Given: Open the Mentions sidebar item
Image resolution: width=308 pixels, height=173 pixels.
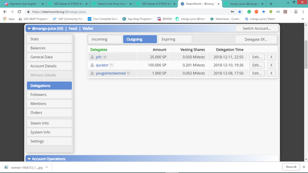Looking at the screenshot, I should [x=49, y=104].
